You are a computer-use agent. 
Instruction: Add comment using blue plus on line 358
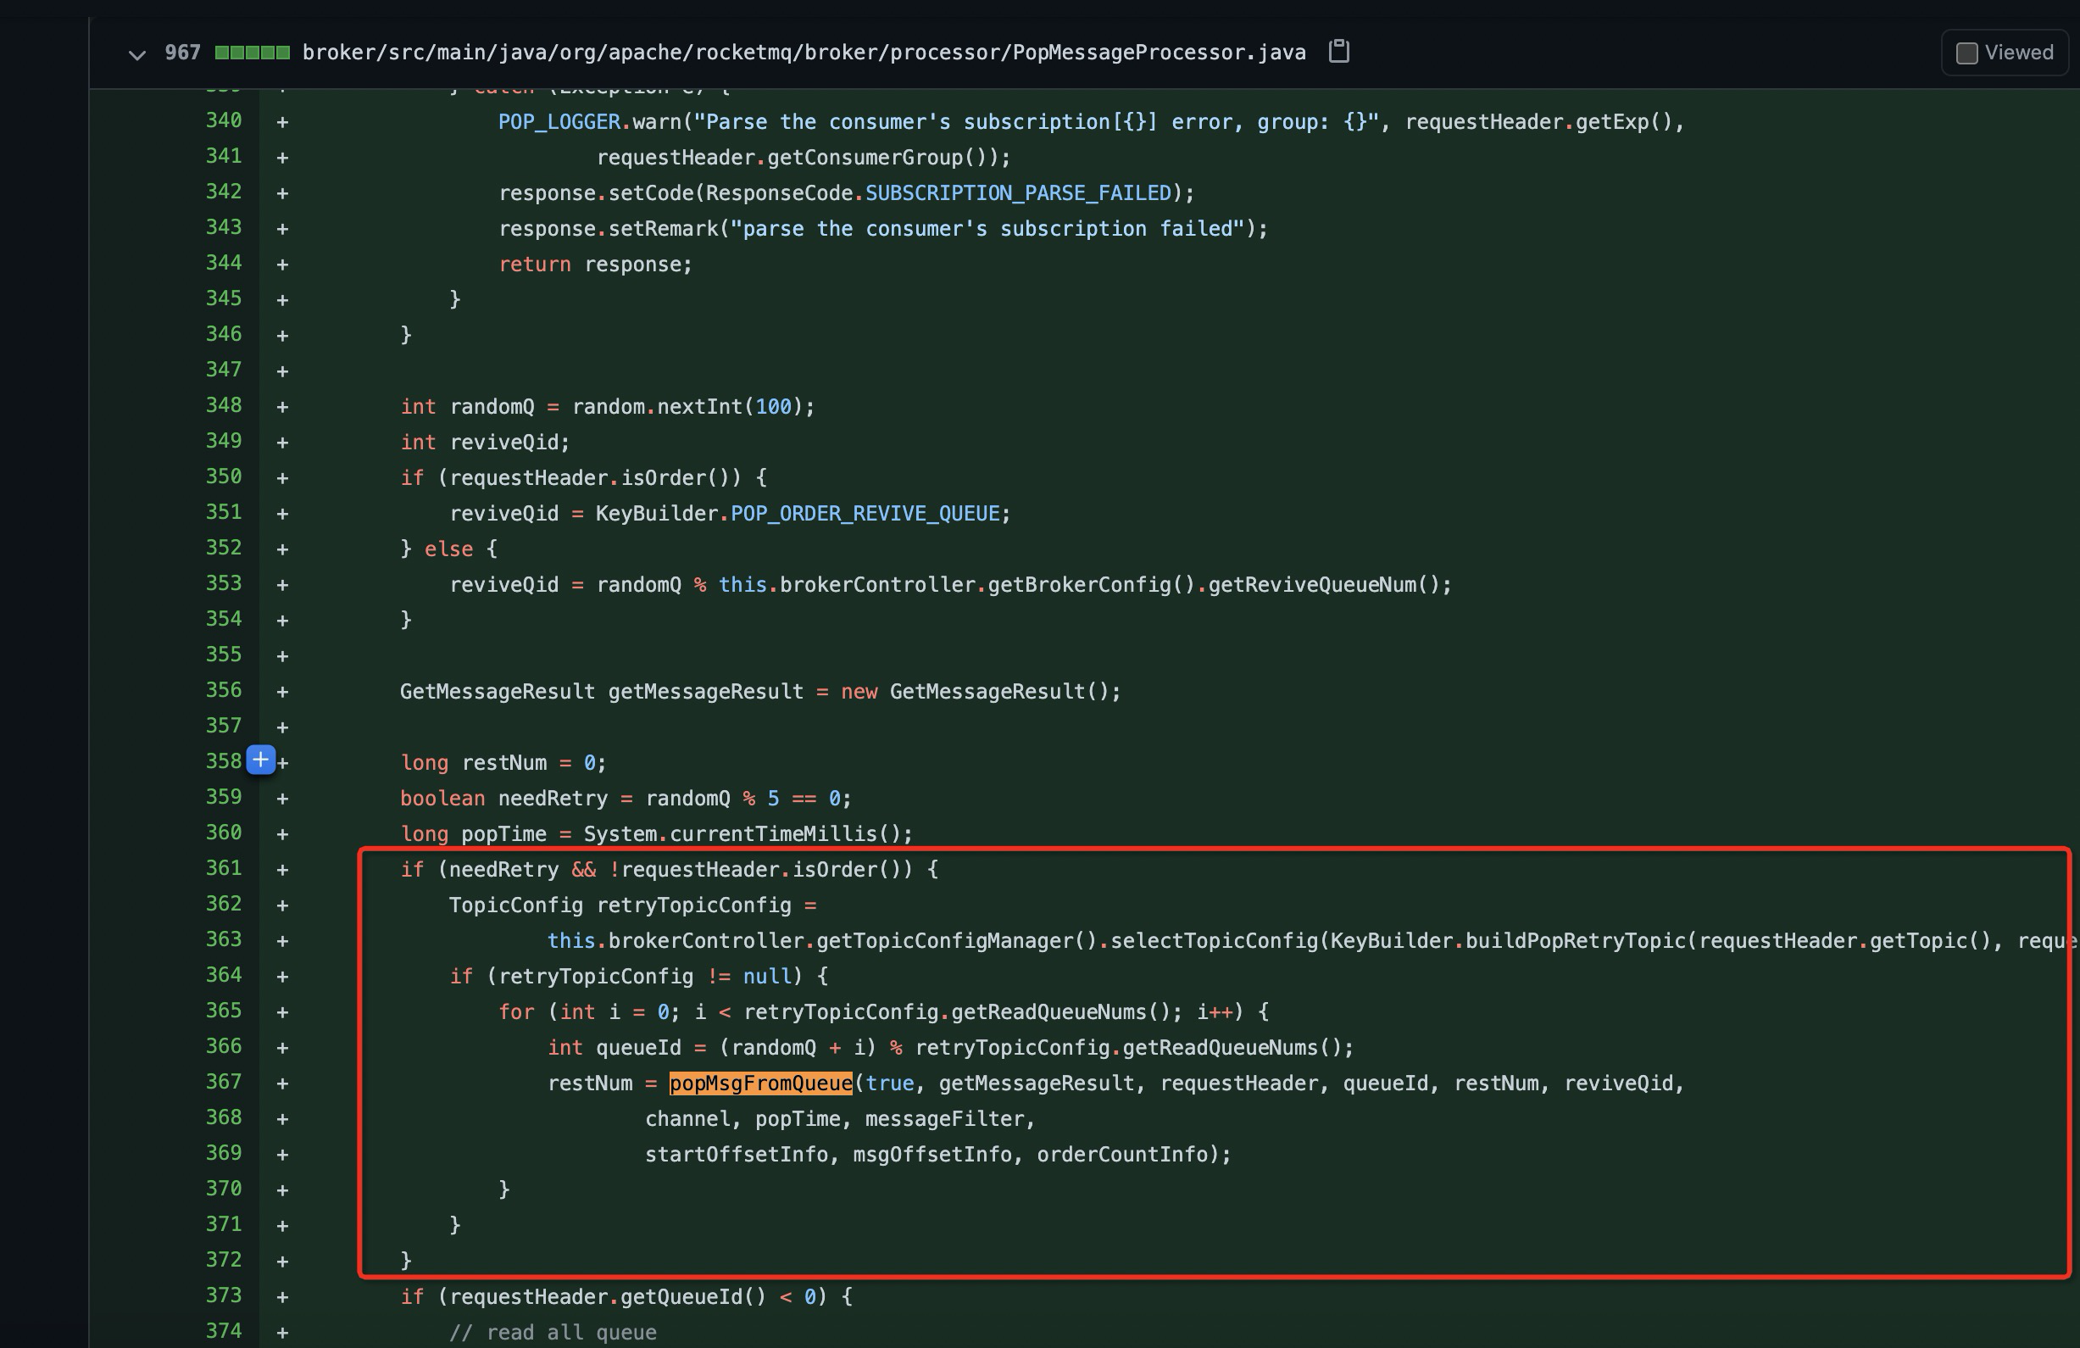coord(260,760)
